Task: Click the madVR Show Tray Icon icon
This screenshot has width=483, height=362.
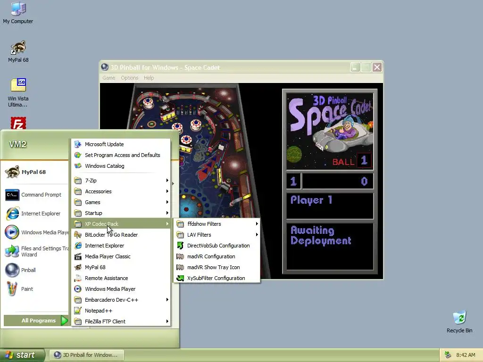Action: coord(180,267)
